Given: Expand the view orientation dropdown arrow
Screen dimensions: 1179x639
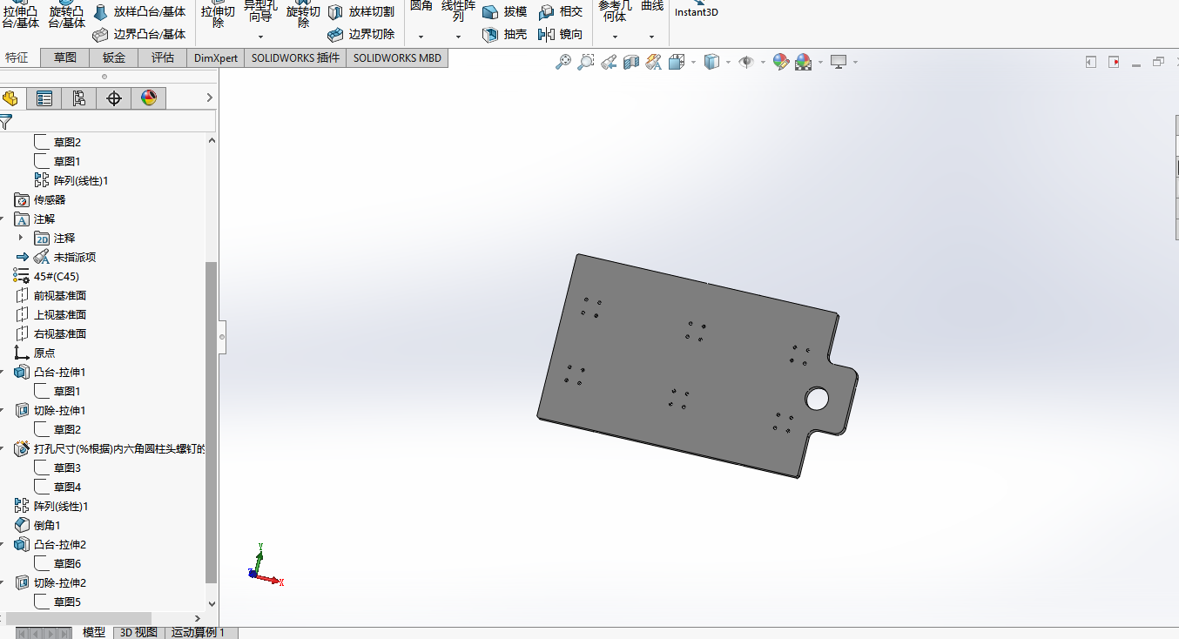Looking at the screenshot, I should click(693, 62).
